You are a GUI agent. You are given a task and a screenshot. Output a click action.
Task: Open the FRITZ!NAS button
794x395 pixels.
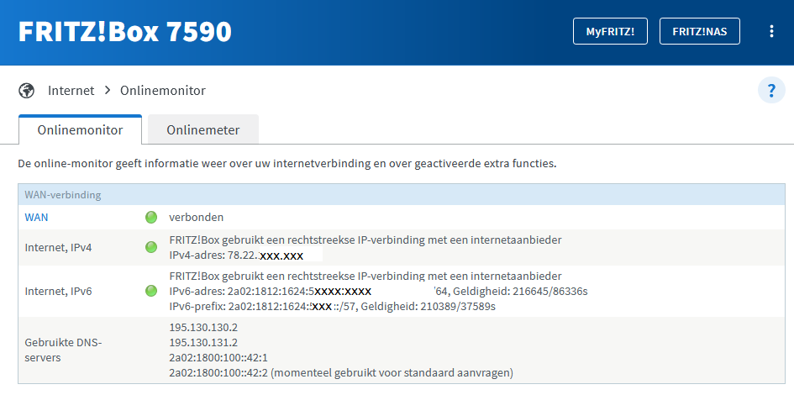[x=699, y=32]
